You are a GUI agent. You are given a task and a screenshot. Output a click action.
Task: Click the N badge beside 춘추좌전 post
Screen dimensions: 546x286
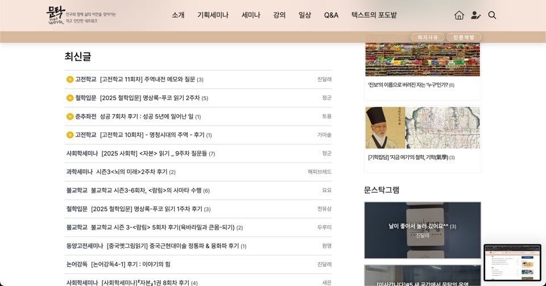pos(70,117)
